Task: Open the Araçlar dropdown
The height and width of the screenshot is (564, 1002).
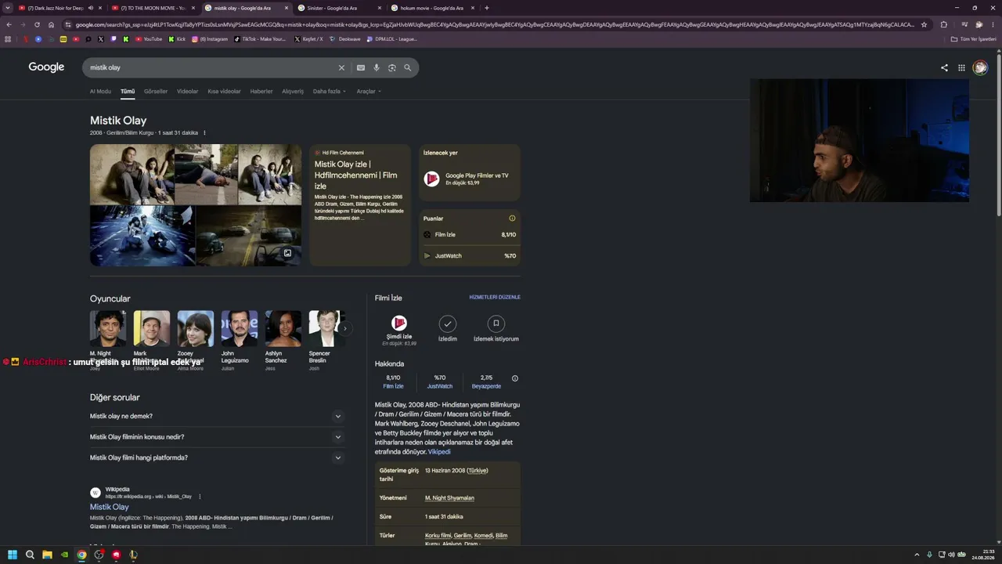Action: [369, 92]
